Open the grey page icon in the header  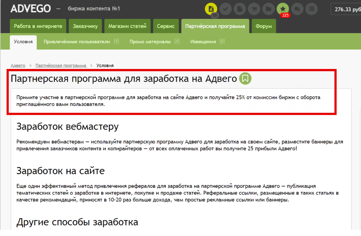pyautogui.click(x=240, y=9)
